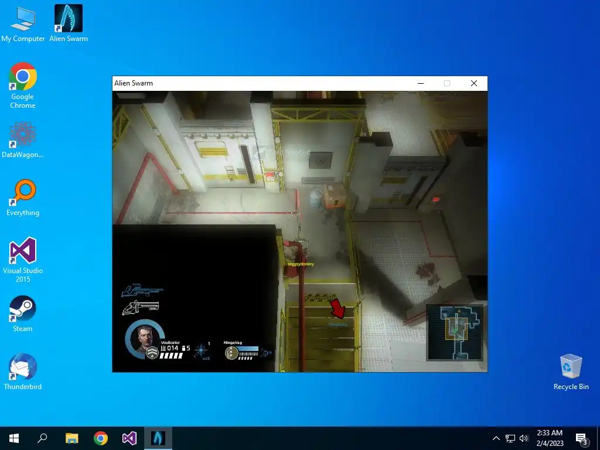Launch Visual Studio 2015 from the desktop
The width and height of the screenshot is (600, 450).
pos(23,260)
